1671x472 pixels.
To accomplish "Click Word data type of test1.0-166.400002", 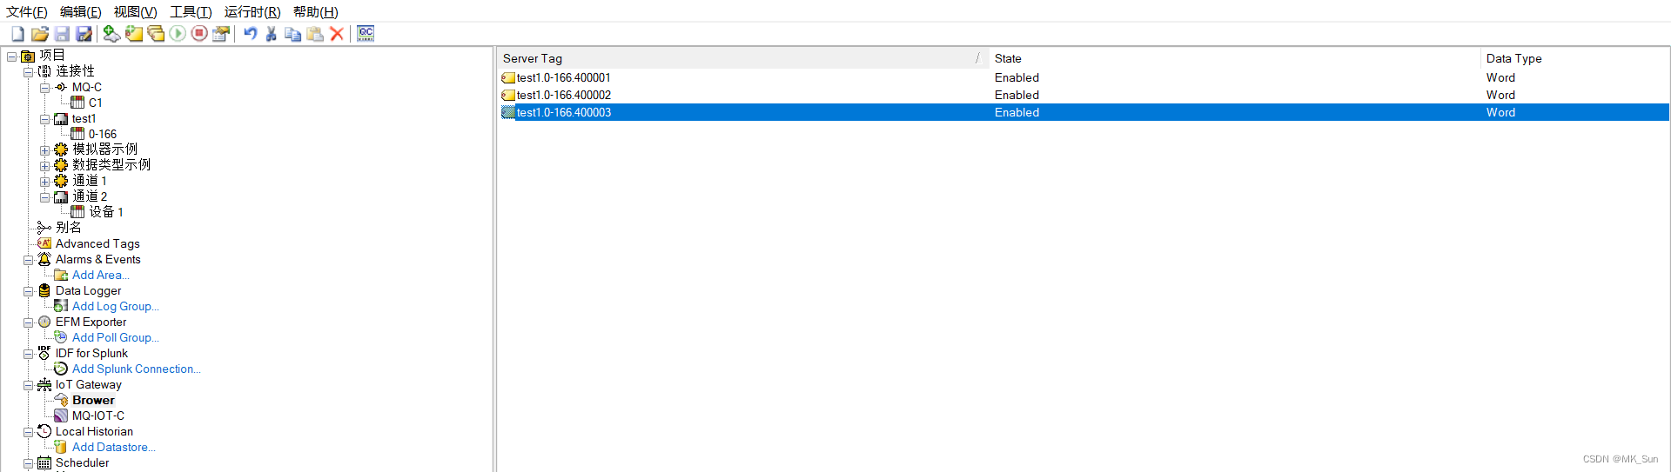I will 1500,95.
